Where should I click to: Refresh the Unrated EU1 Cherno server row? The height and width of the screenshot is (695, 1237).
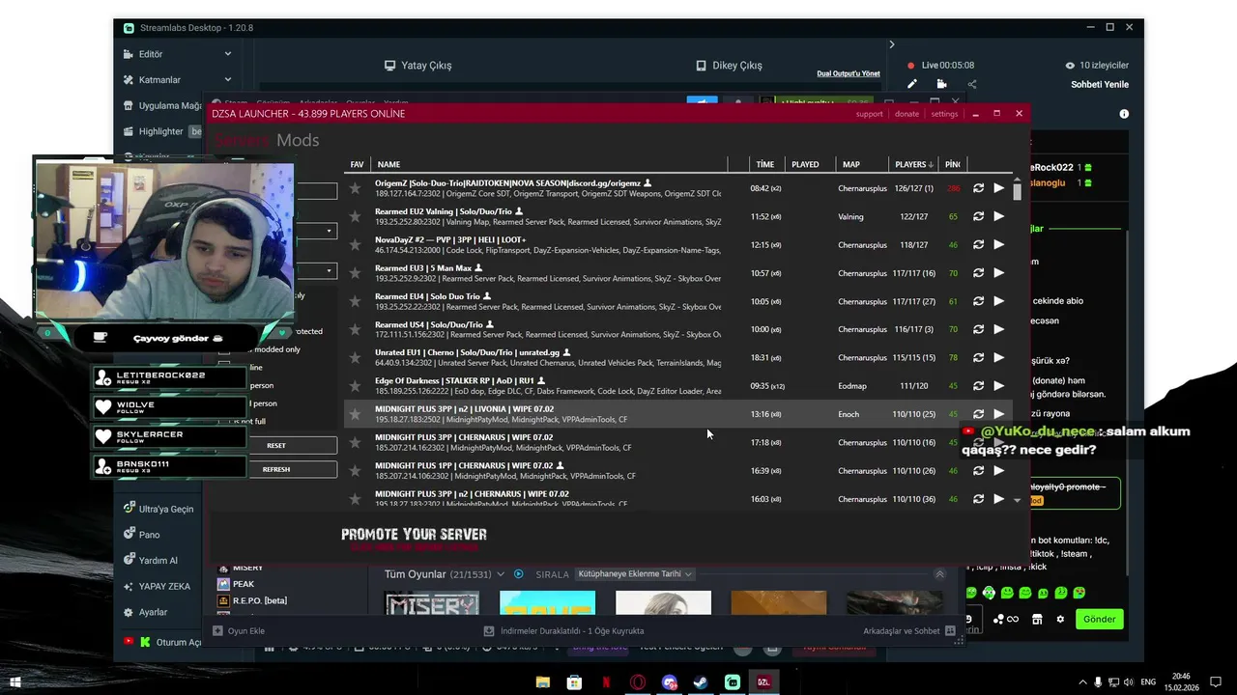click(978, 358)
